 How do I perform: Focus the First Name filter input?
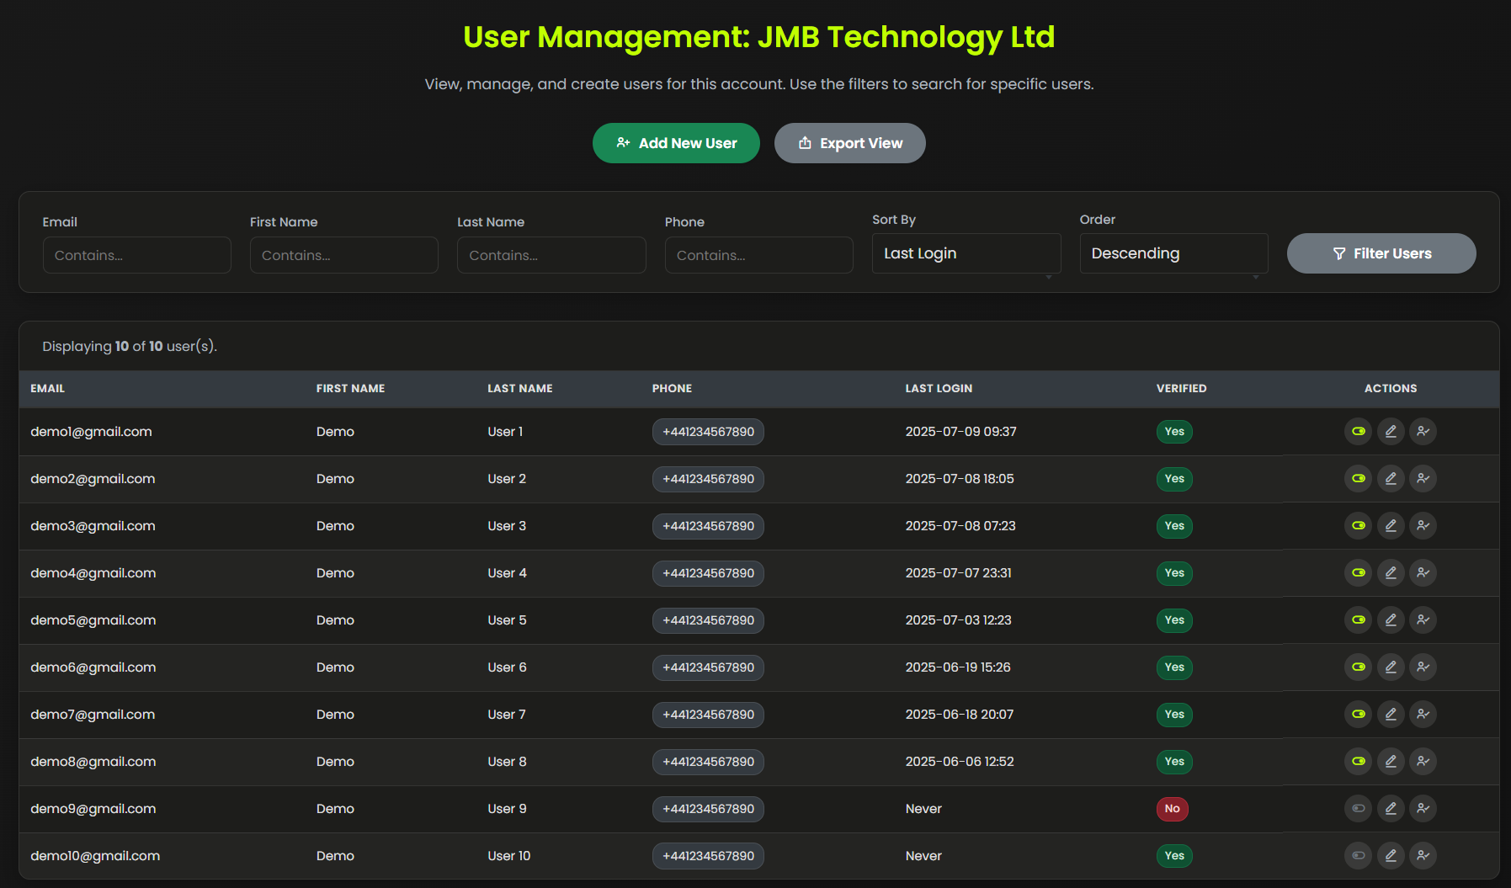[344, 255]
